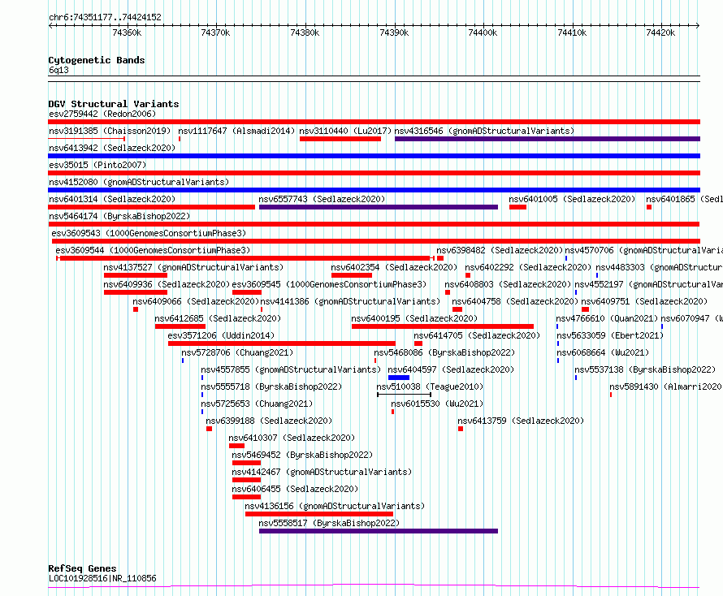Viewport: 723px width, 596px height.
Task: Select nsv5468086 (ByrskaBishop2022) label
Action: (444, 352)
